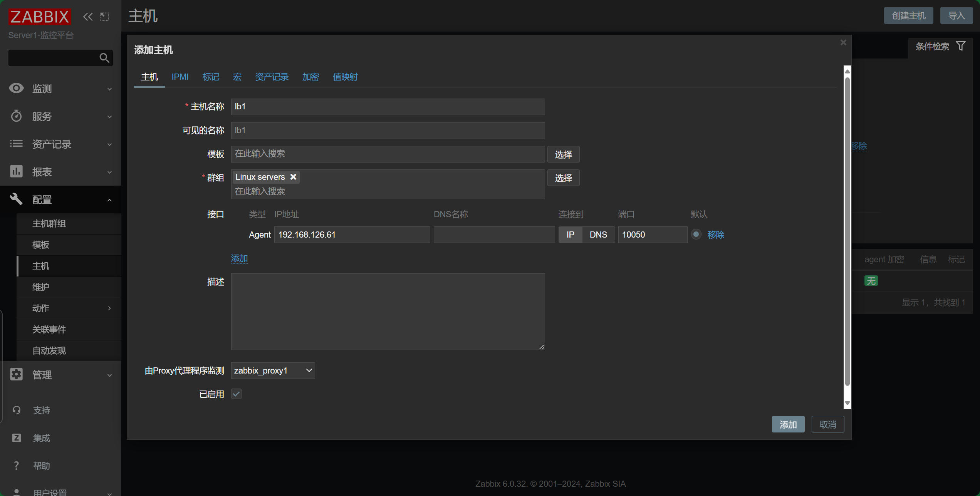
Task: Click the bar chart icon for 报表
Action: click(16, 171)
